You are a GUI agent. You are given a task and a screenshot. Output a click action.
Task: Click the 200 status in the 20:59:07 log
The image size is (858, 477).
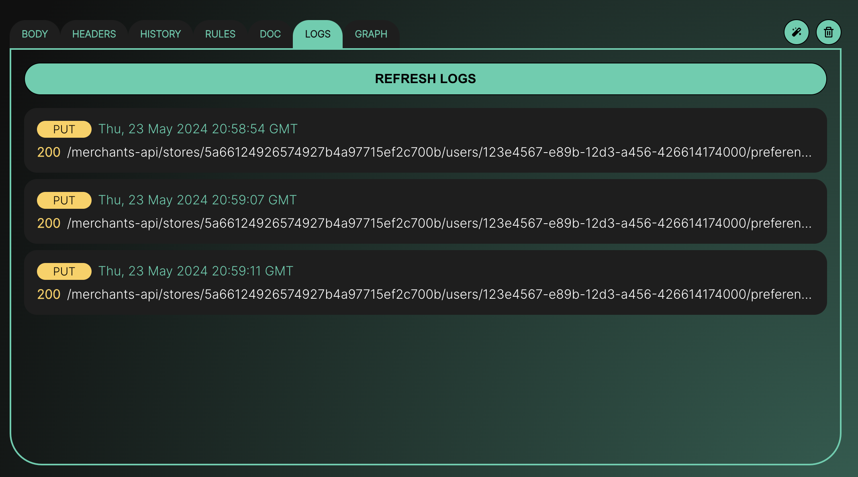(x=49, y=223)
